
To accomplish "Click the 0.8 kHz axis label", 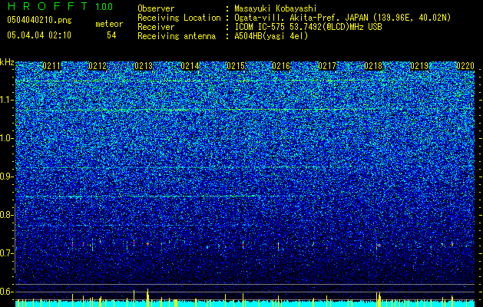I will tap(7, 215).
